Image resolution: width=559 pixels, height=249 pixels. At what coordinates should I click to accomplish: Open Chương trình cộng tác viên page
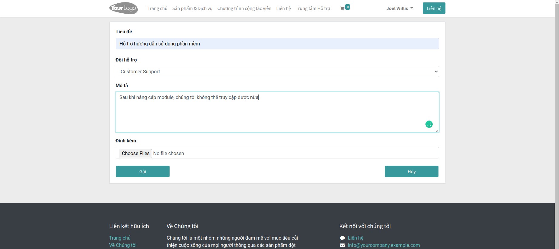pos(244,8)
